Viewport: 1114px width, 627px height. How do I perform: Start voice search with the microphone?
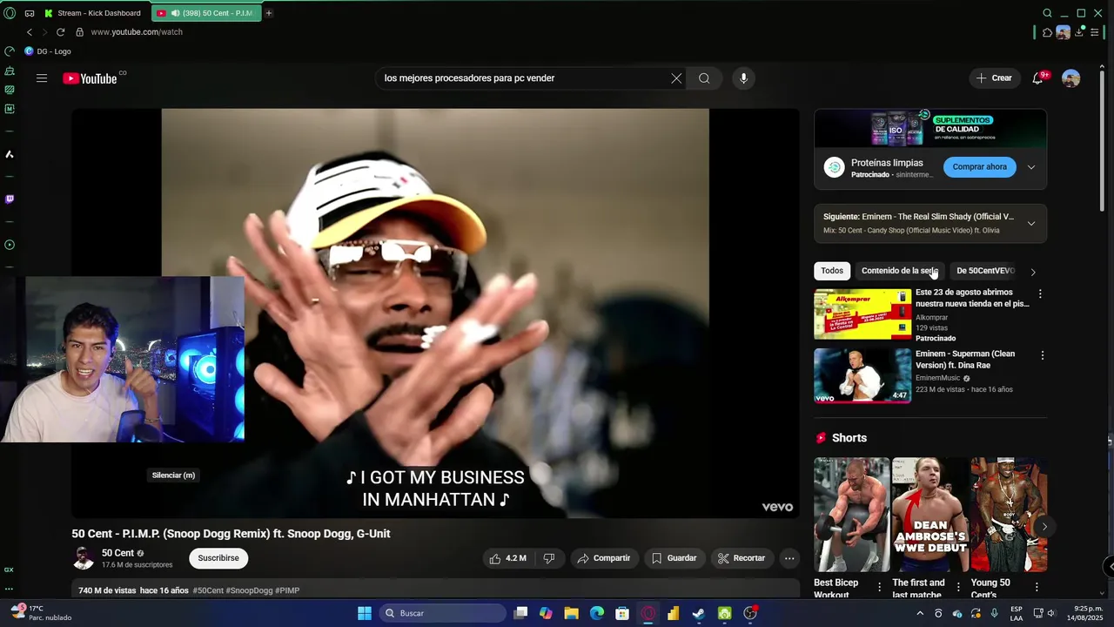743,78
